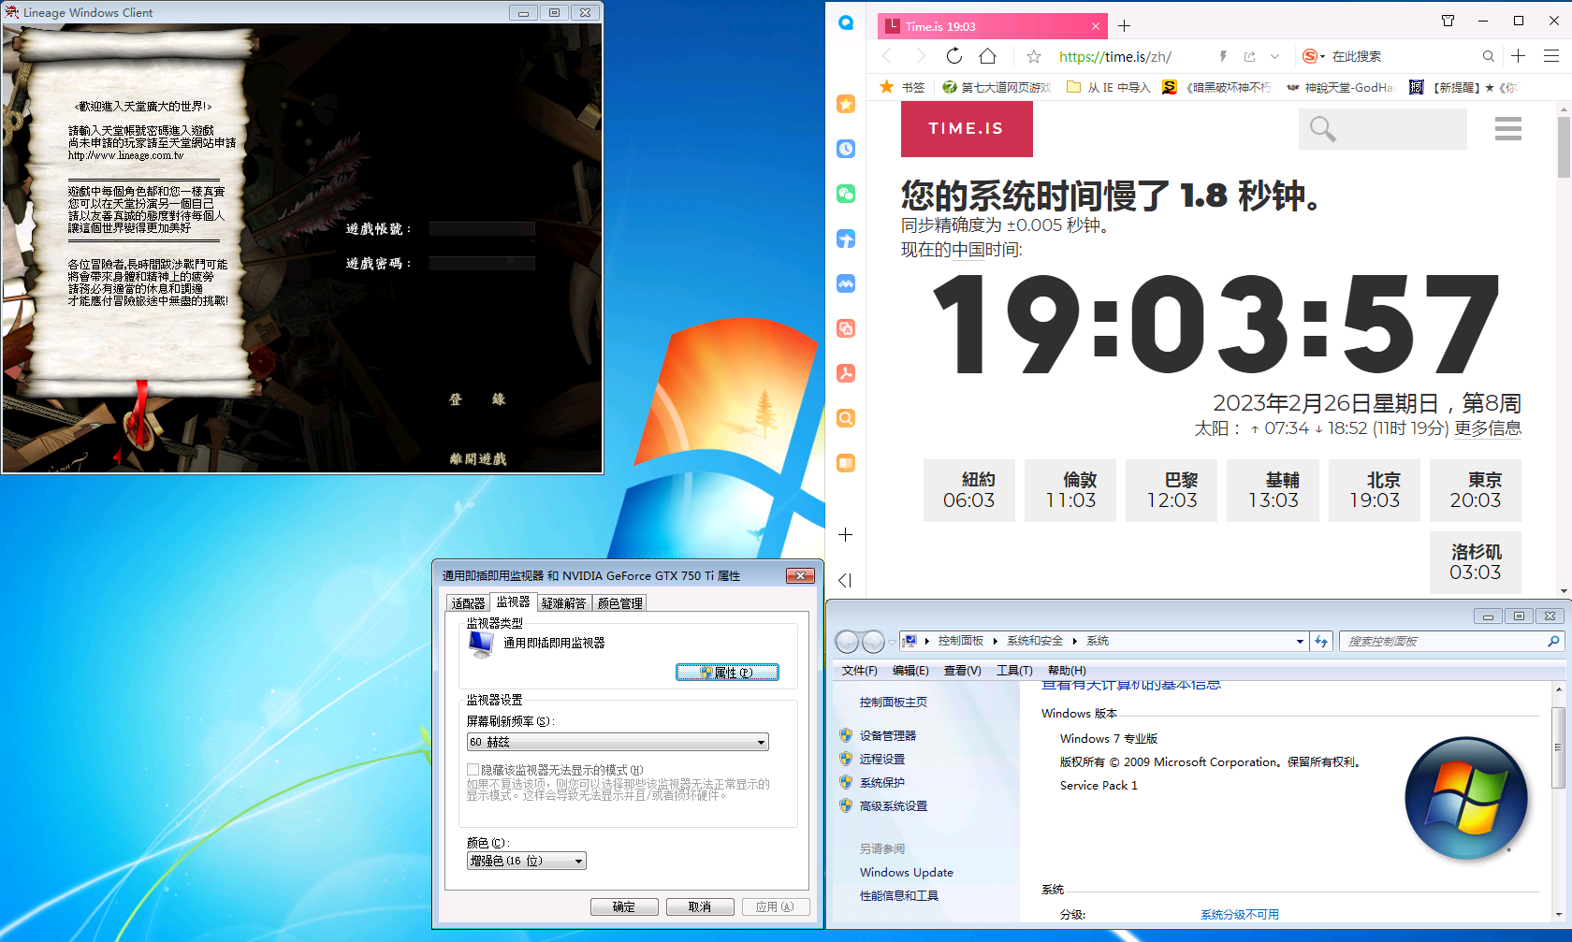Open the red translate icon in browser sidebar
This screenshot has height=942, width=1572.
[x=846, y=328]
